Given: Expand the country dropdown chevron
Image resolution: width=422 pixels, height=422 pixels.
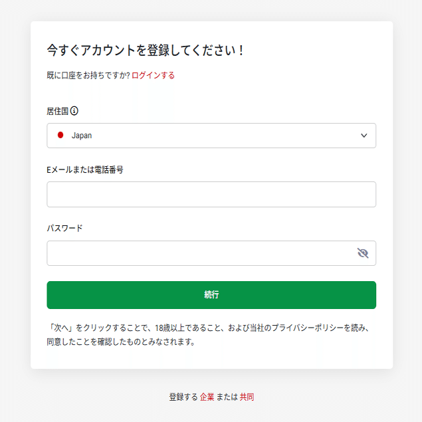Looking at the screenshot, I should pyautogui.click(x=364, y=136).
